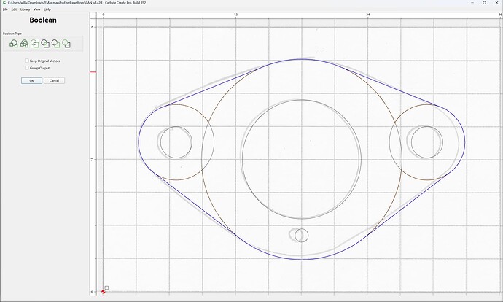Pick the sixth Boolean Type icon
The width and height of the screenshot is (503, 302).
tap(66, 44)
